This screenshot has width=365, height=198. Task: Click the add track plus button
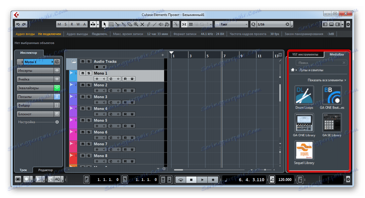(x=163, y=55)
